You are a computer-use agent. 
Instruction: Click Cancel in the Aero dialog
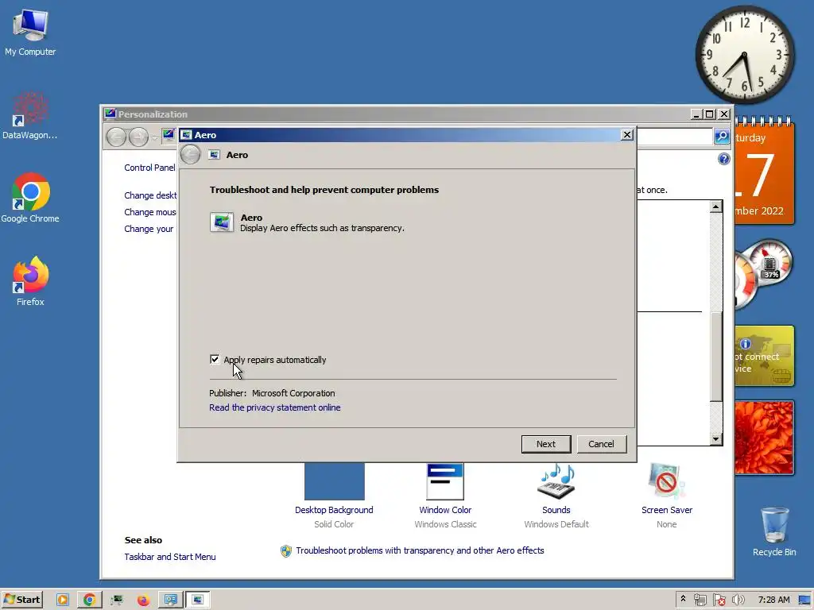pos(601,444)
